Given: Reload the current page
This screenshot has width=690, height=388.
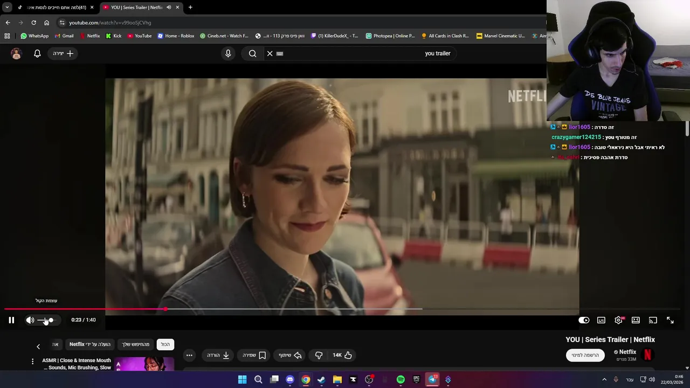Looking at the screenshot, I should 33,23.
